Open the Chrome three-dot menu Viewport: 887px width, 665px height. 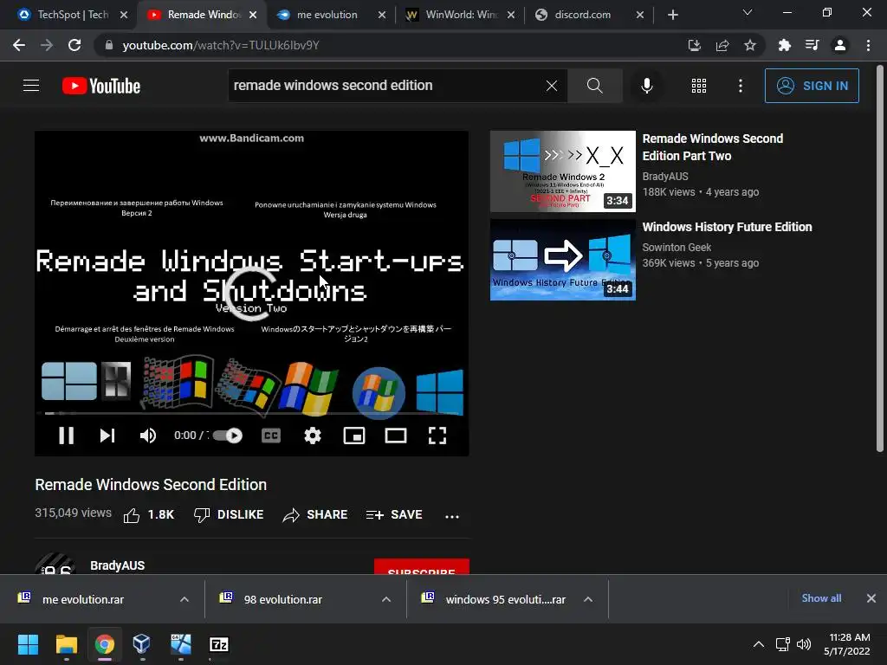[868, 45]
